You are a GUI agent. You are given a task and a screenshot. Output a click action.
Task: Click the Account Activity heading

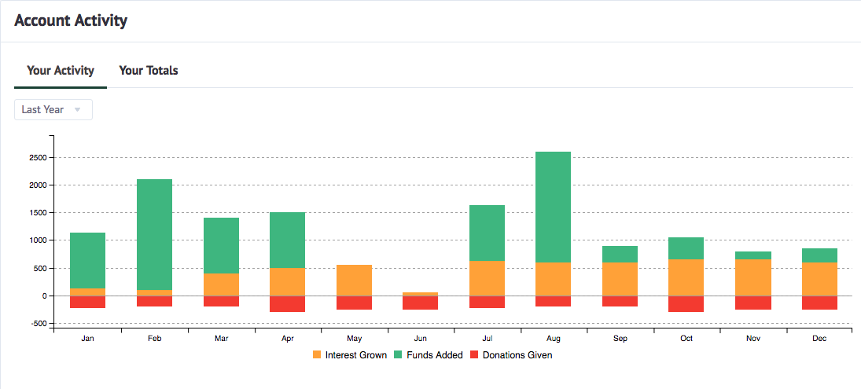[x=71, y=21]
